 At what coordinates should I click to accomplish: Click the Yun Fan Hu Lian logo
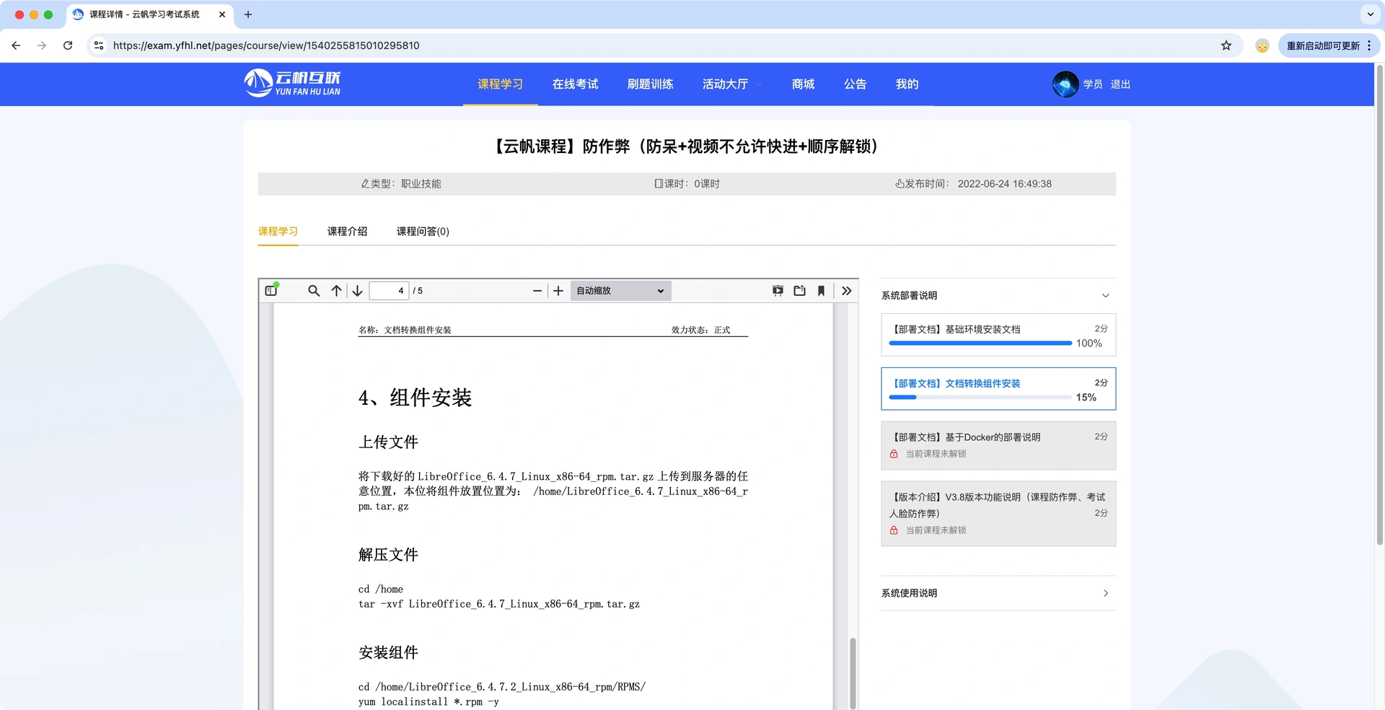pyautogui.click(x=292, y=84)
